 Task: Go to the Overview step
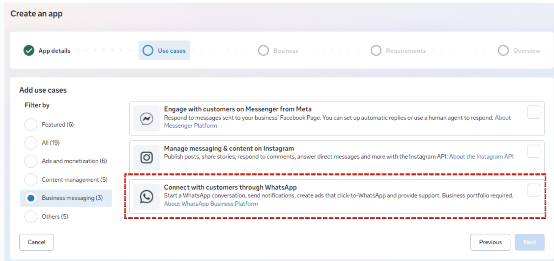point(519,51)
